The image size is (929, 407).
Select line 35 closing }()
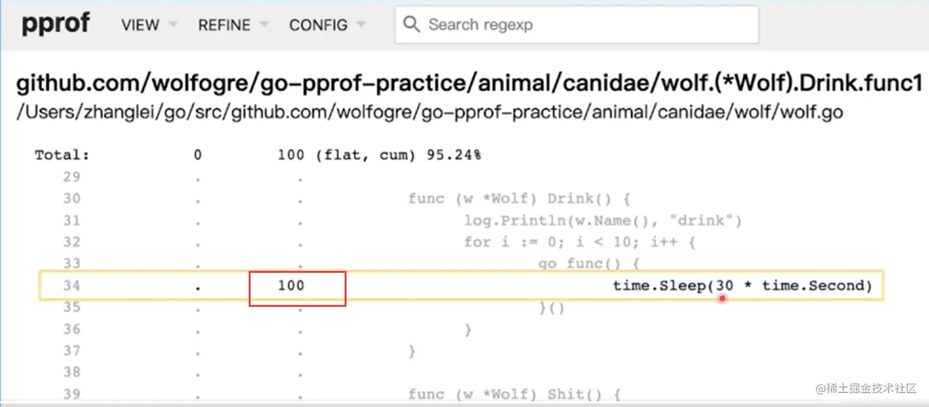(552, 308)
